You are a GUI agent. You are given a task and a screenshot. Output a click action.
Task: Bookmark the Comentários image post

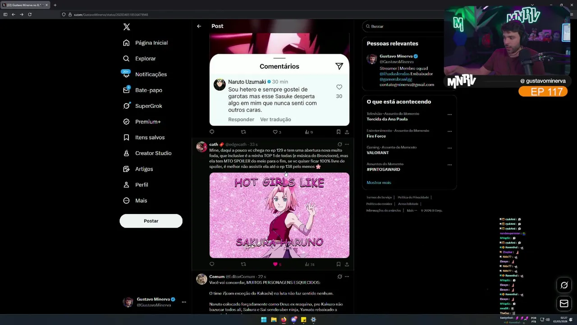(x=338, y=132)
